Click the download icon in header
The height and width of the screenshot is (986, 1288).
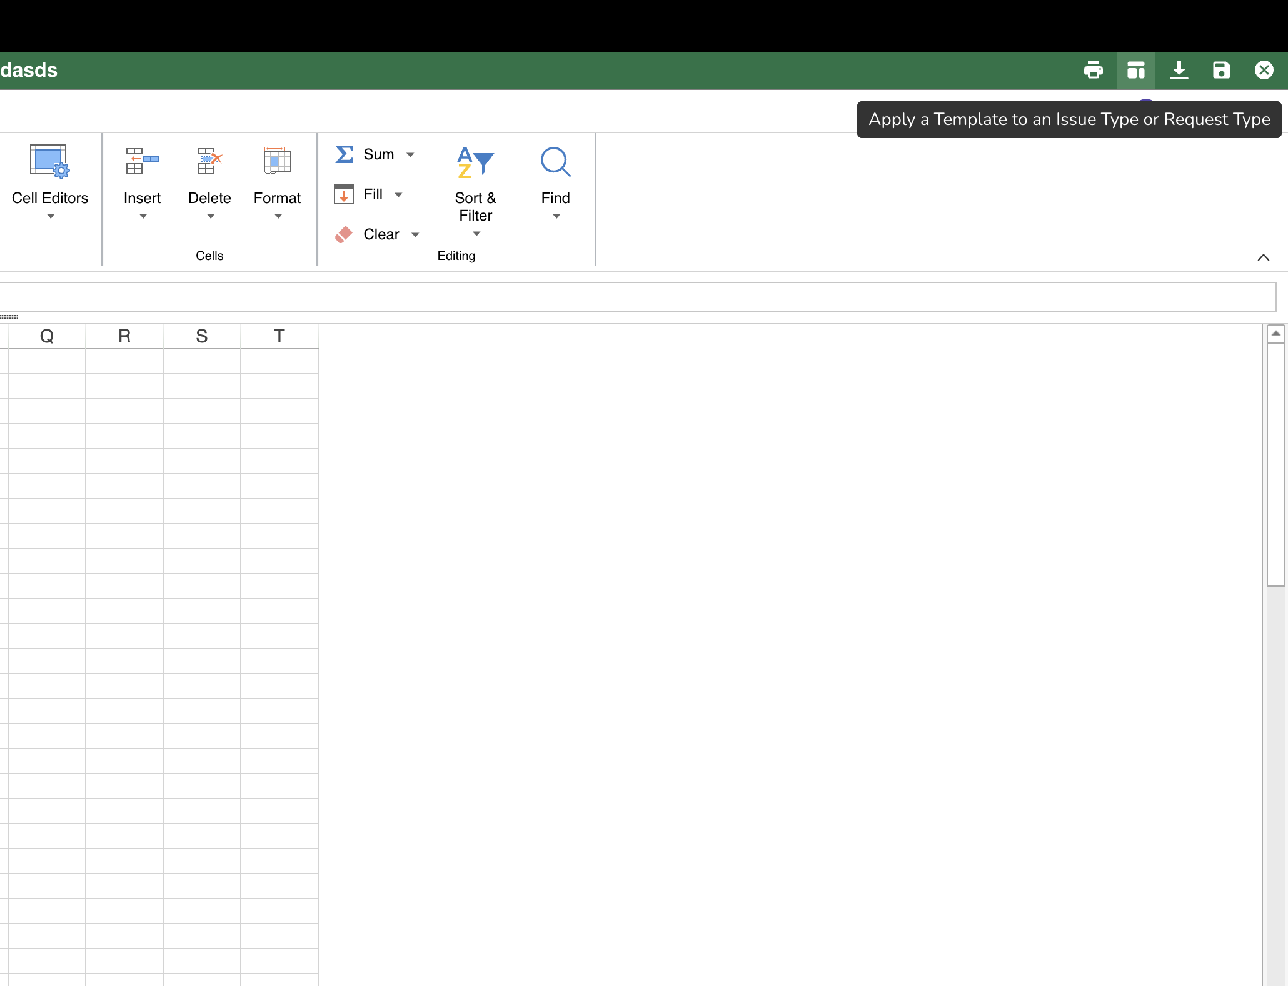coord(1179,70)
